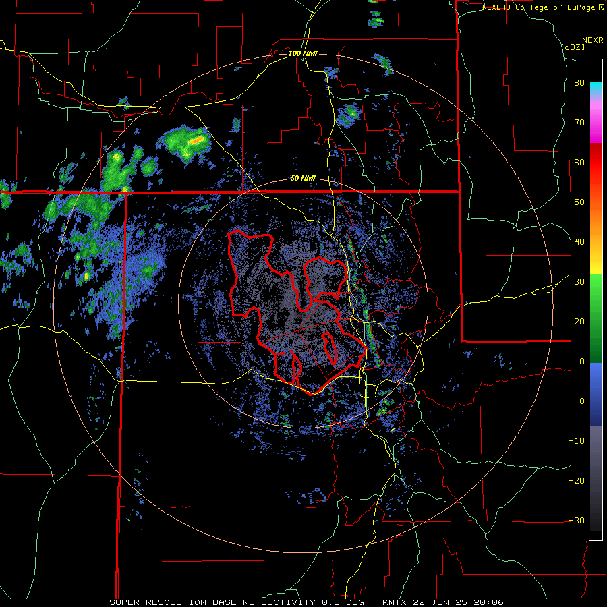Click the -20 value on the dBZ scale
The height and width of the screenshot is (607, 607).
[577, 481]
